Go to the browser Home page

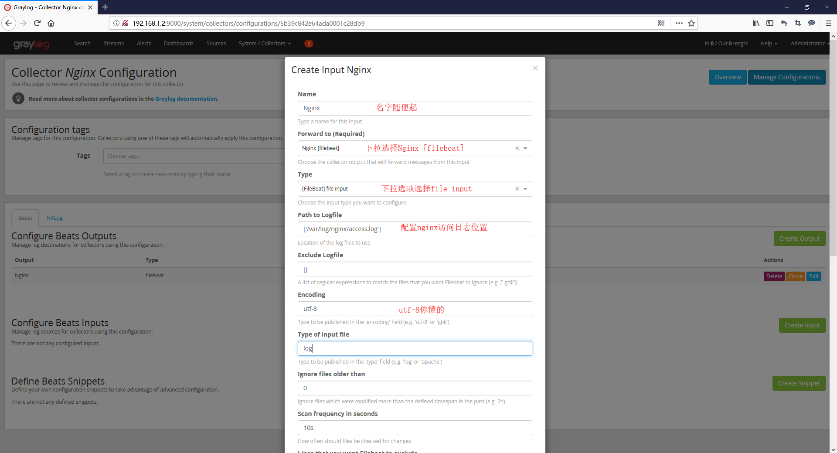(x=51, y=23)
